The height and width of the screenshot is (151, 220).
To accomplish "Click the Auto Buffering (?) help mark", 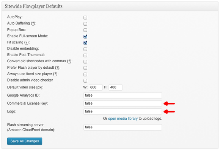I will (x=33, y=23).
